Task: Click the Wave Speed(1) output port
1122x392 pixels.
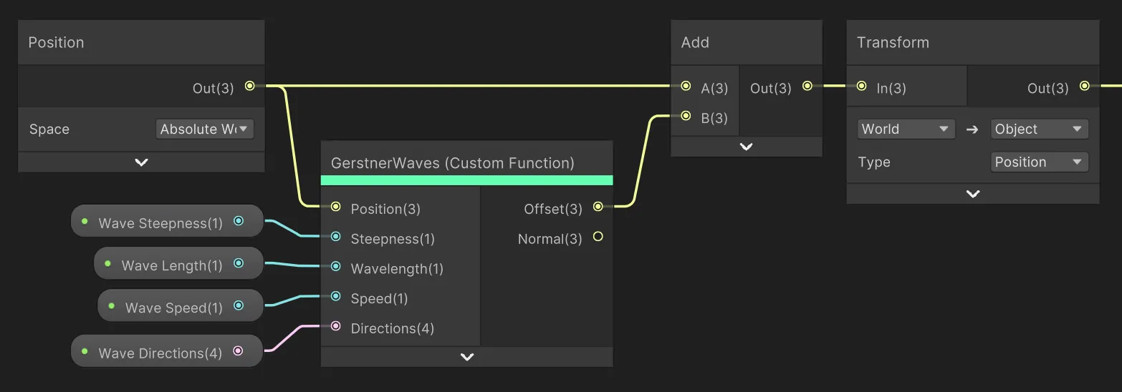Action: (x=239, y=305)
